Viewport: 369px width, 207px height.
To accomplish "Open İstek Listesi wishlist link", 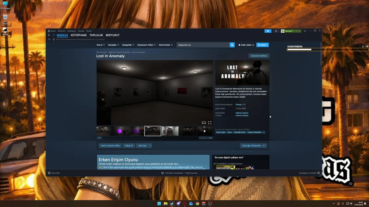I will point(246,45).
